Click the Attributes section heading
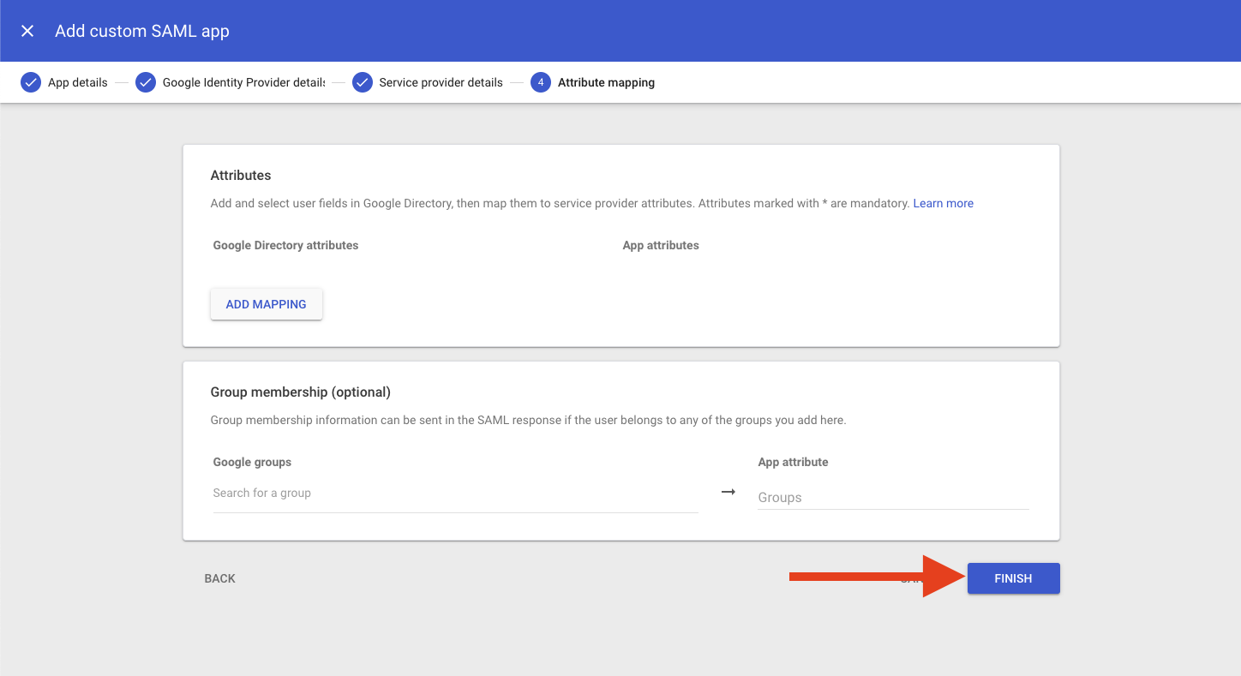 pos(241,176)
